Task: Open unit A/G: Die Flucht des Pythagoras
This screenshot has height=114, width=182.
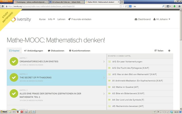Action: click(140, 68)
